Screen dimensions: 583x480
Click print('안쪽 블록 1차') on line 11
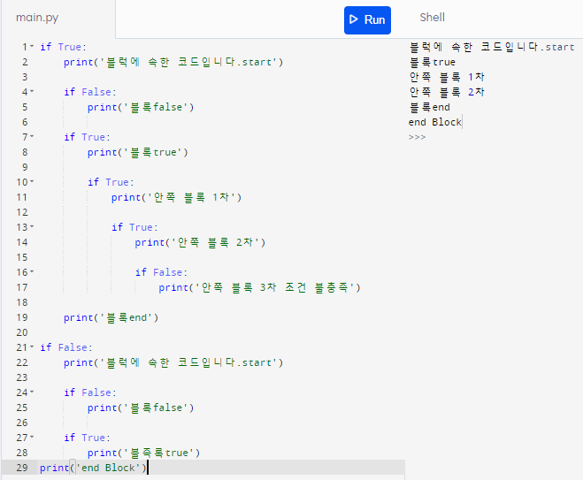[x=176, y=197]
